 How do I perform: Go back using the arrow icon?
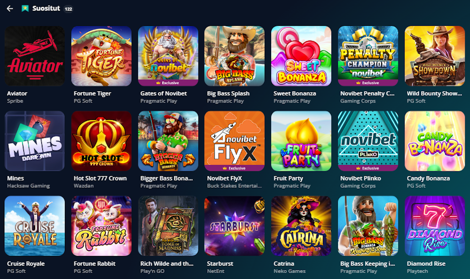point(10,8)
